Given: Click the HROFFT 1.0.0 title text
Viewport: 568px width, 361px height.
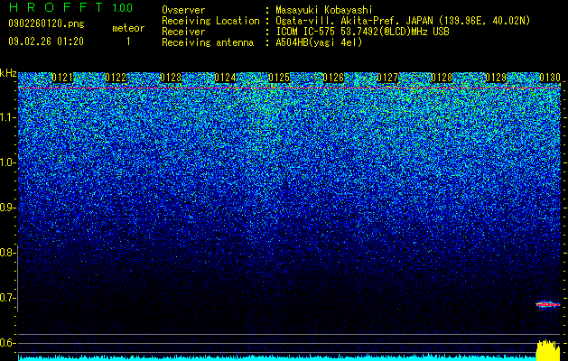Looking at the screenshot, I should pos(71,7).
